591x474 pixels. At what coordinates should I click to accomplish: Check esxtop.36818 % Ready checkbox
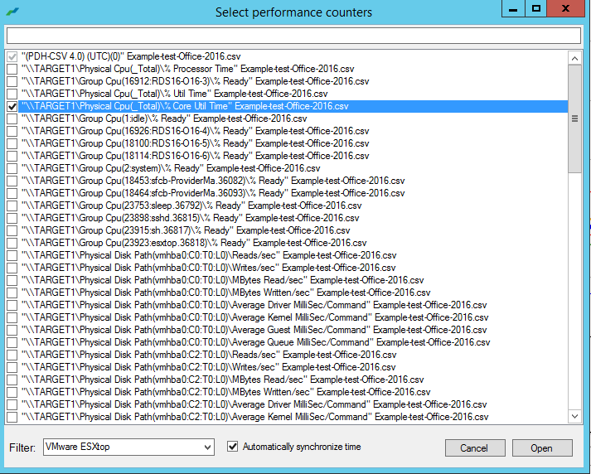click(x=12, y=243)
